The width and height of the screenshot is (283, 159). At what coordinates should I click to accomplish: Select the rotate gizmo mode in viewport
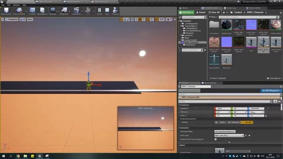125,19
